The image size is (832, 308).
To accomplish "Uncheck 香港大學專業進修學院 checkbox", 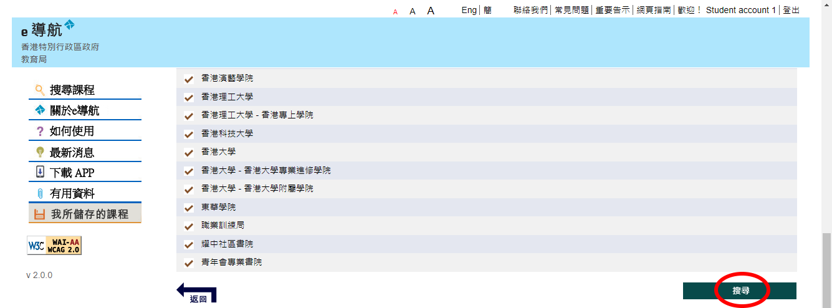I will click(188, 171).
